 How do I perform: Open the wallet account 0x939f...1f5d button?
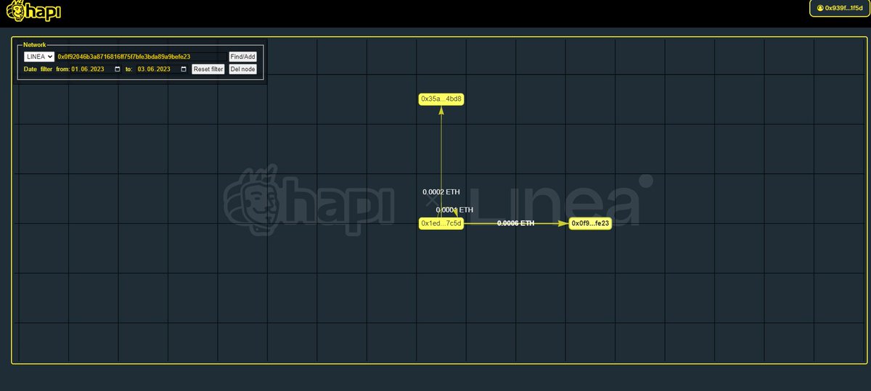840,8
